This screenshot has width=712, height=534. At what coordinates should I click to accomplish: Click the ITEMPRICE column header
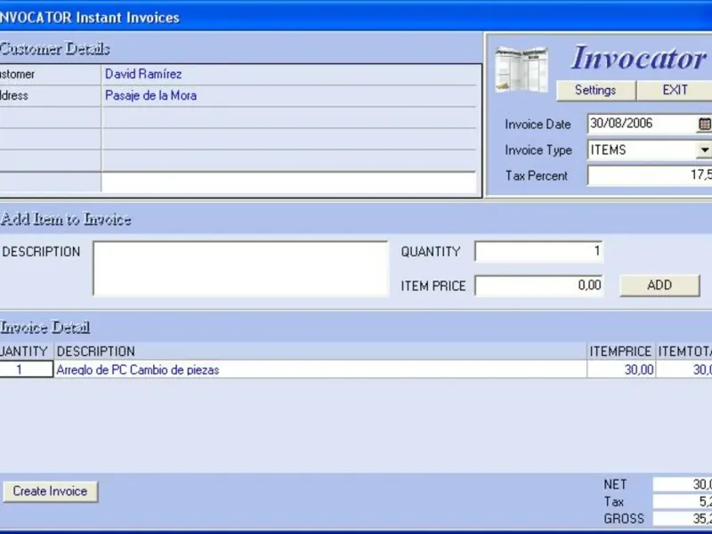point(621,351)
